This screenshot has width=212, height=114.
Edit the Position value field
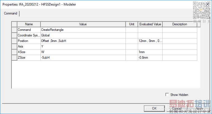(x=83, y=41)
